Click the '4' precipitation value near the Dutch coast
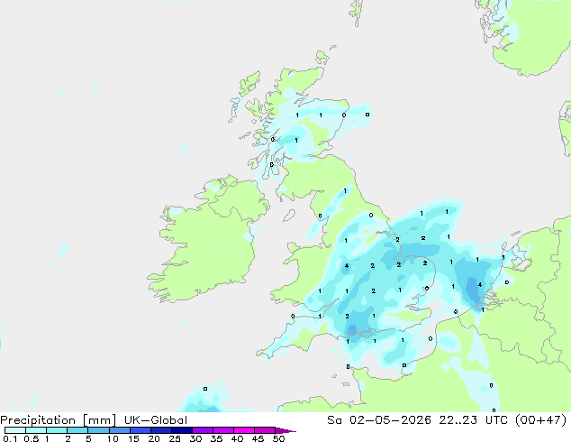The image size is (571, 442). click(x=480, y=285)
